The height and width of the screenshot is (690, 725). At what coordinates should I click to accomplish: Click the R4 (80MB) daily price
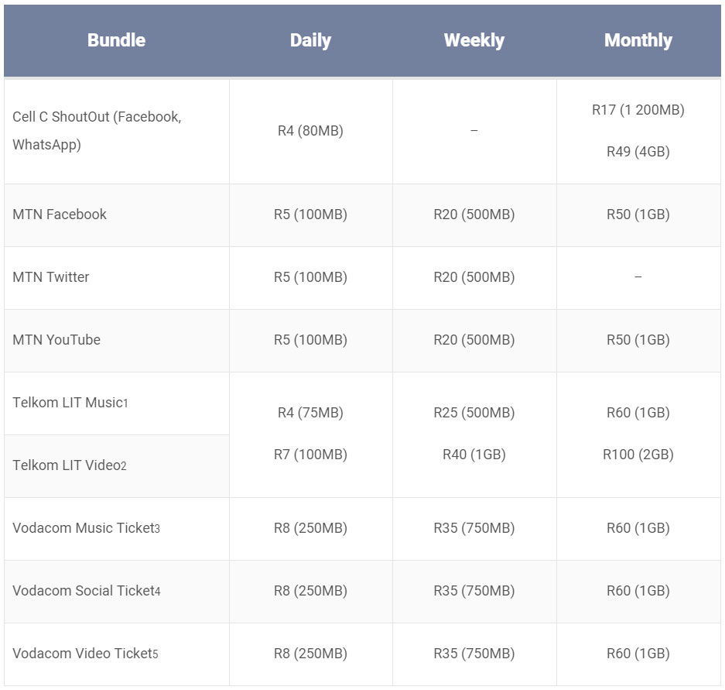[310, 131]
